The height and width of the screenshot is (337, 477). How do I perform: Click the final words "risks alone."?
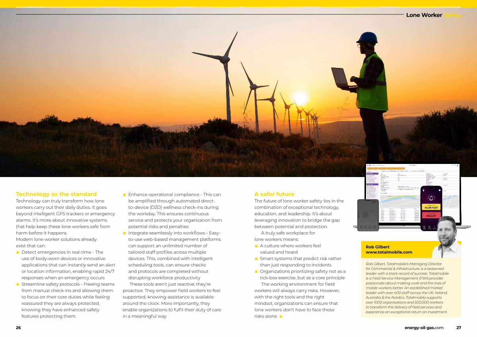pos(266,316)
